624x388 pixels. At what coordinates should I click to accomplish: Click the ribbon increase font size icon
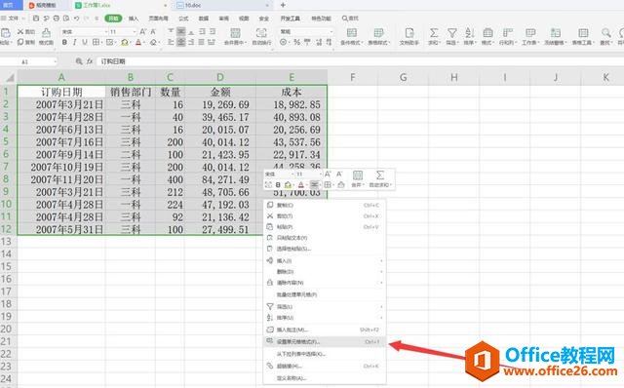pos(143,31)
